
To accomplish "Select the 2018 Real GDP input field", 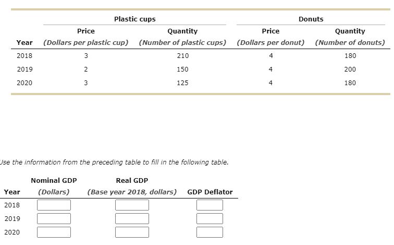I will (x=132, y=205).
